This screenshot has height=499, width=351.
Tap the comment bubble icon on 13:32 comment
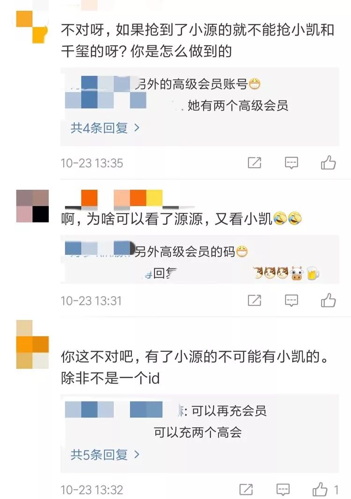pos(283,490)
